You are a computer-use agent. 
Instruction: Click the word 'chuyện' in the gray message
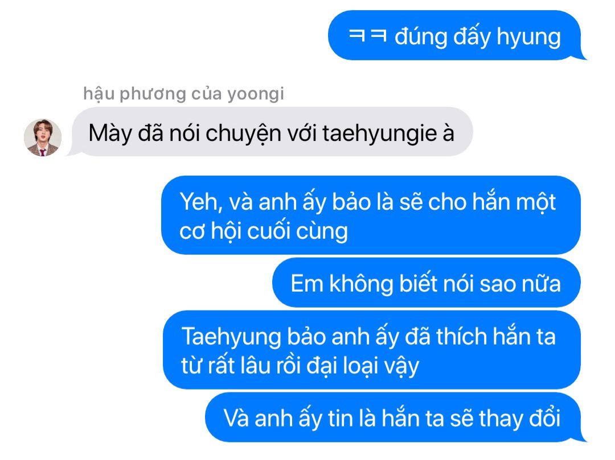click(x=243, y=134)
